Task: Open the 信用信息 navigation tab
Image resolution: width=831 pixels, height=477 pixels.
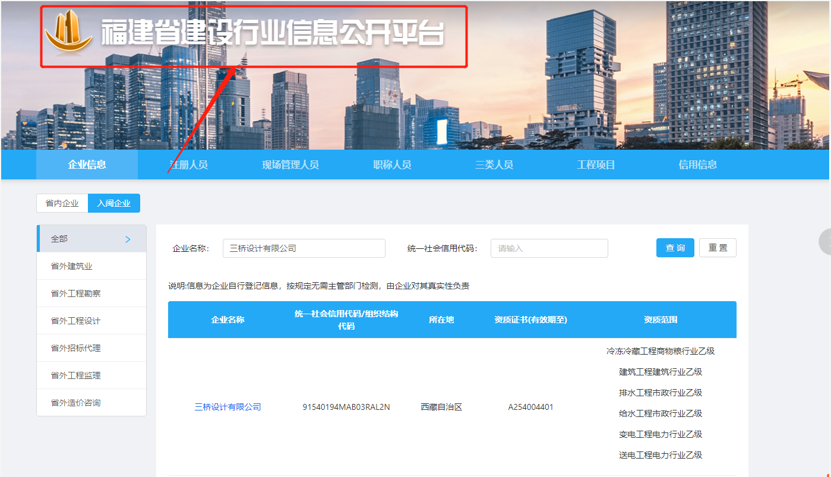Action: 697,165
